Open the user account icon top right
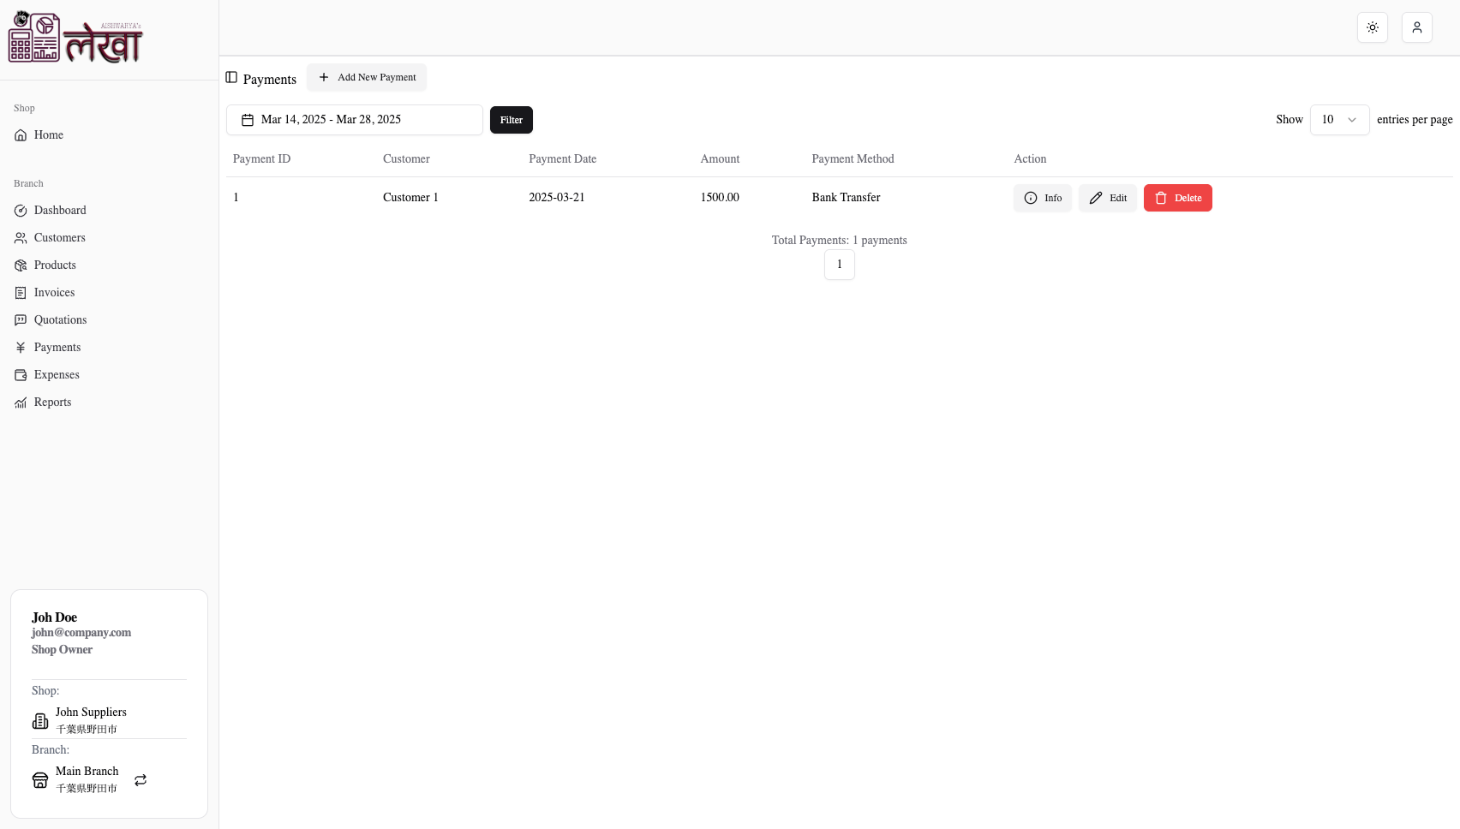 click(x=1416, y=27)
